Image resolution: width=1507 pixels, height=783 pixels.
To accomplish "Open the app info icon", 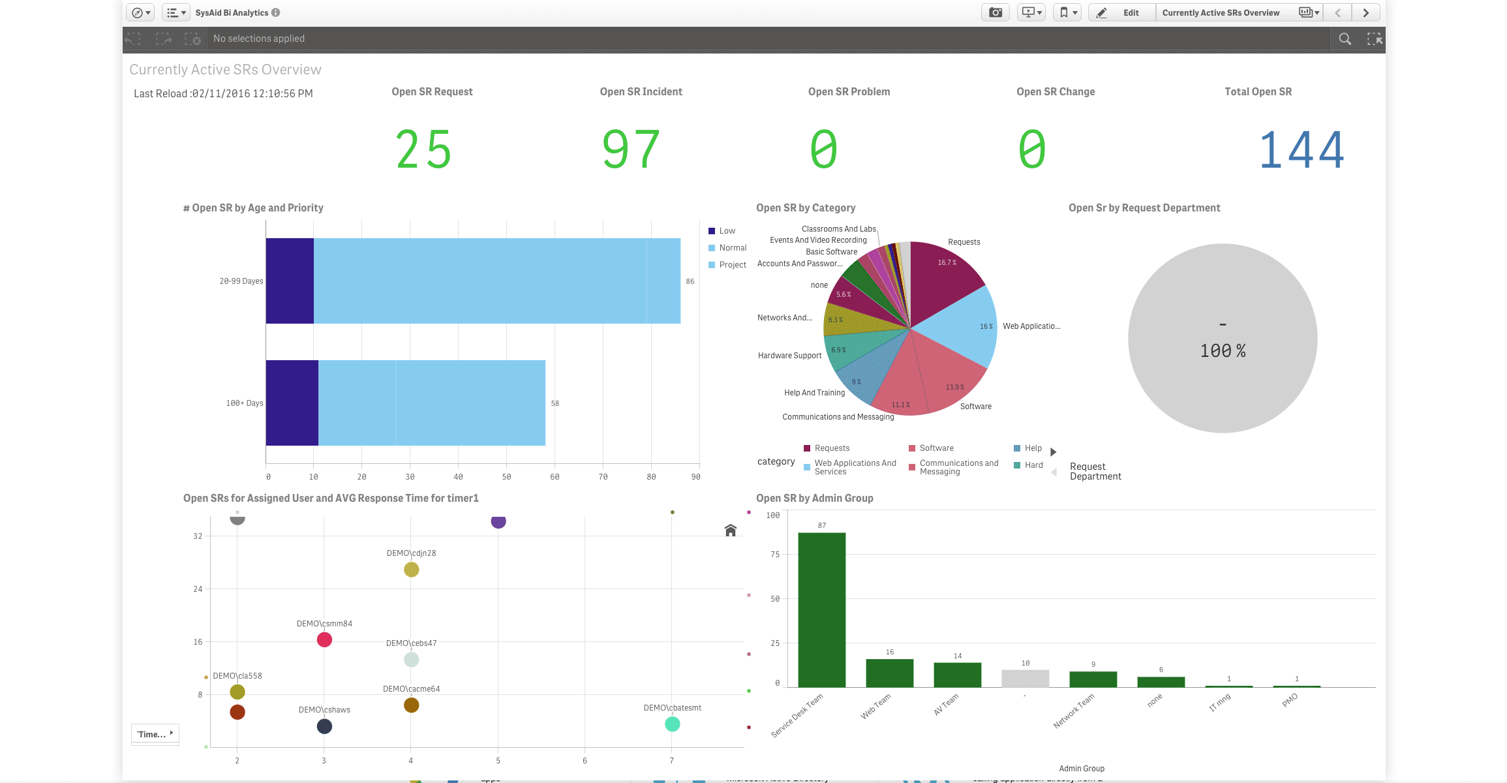I will (x=276, y=12).
